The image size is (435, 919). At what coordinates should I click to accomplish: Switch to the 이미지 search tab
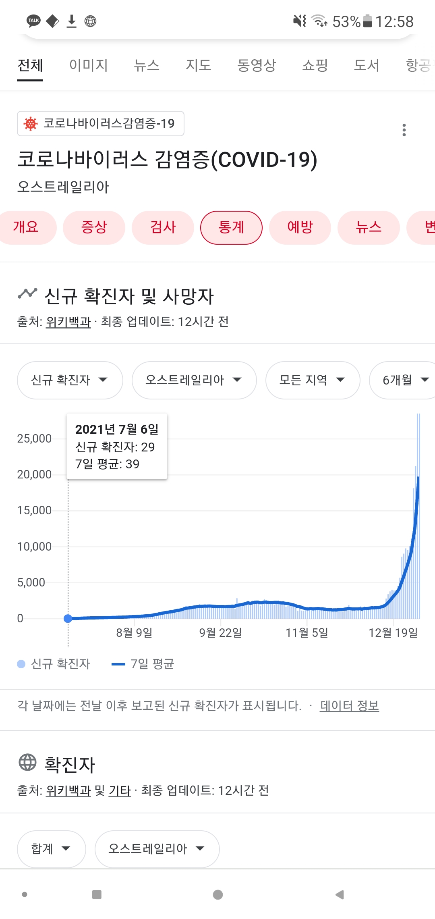pyautogui.click(x=88, y=65)
